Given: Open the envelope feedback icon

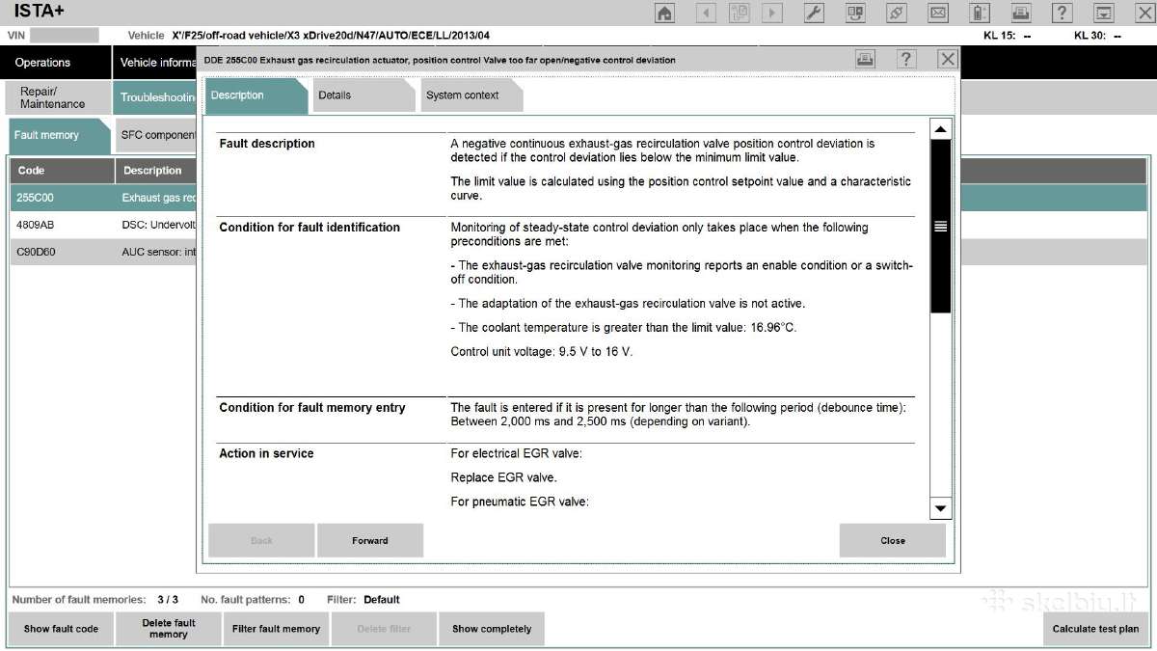Looking at the screenshot, I should 938,13.
